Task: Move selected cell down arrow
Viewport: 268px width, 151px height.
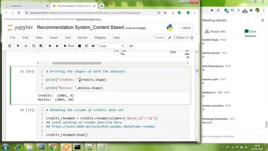Action: (57, 46)
